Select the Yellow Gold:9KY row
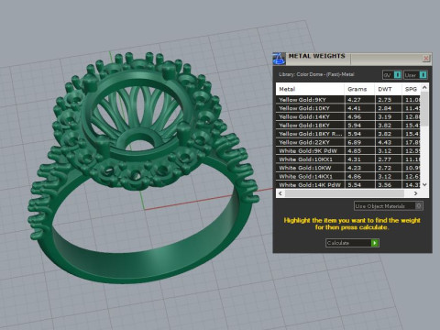Screen dimensions: 440x330 coord(348,100)
